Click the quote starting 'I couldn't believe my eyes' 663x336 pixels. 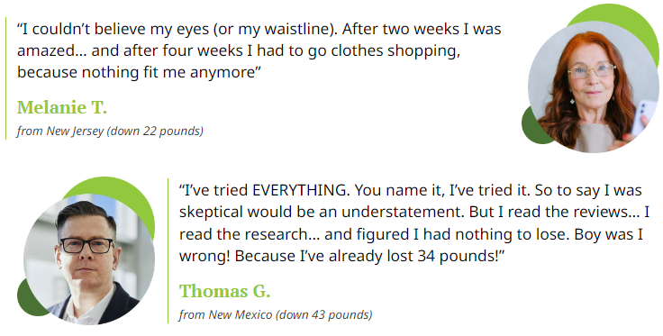pos(259,50)
